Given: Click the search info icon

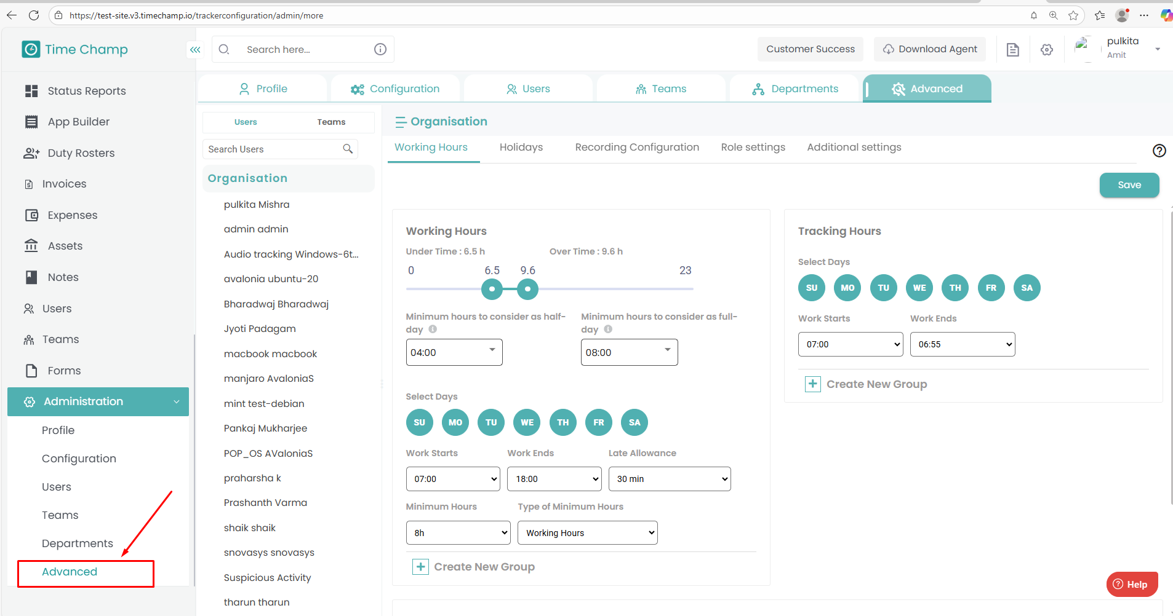Looking at the screenshot, I should click(x=380, y=49).
